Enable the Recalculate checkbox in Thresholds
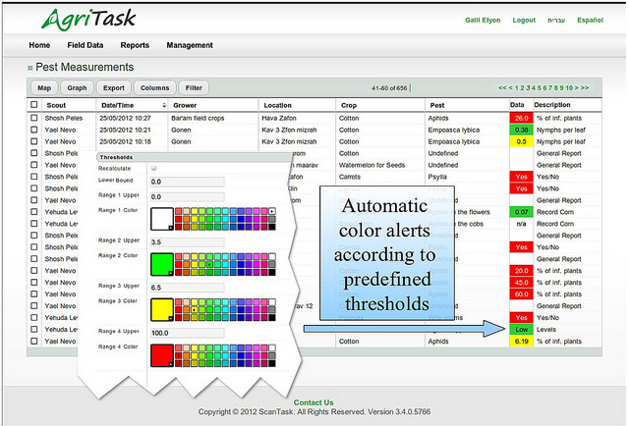The width and height of the screenshot is (629, 426). click(x=153, y=169)
